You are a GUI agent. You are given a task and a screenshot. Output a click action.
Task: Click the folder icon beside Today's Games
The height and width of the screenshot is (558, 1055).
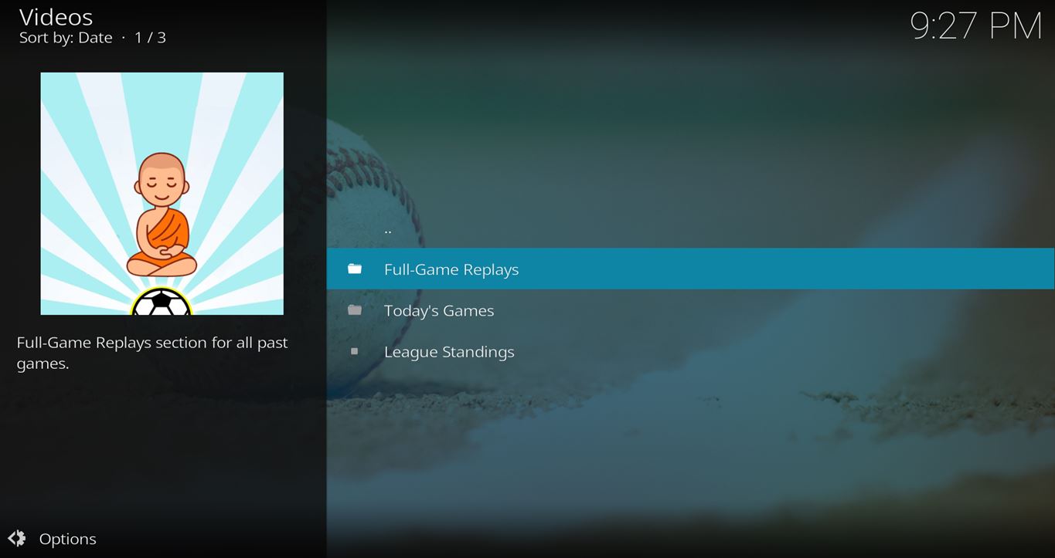[355, 309]
